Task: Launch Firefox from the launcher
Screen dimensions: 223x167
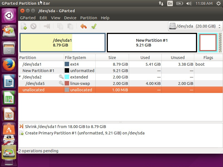Action: (9, 65)
